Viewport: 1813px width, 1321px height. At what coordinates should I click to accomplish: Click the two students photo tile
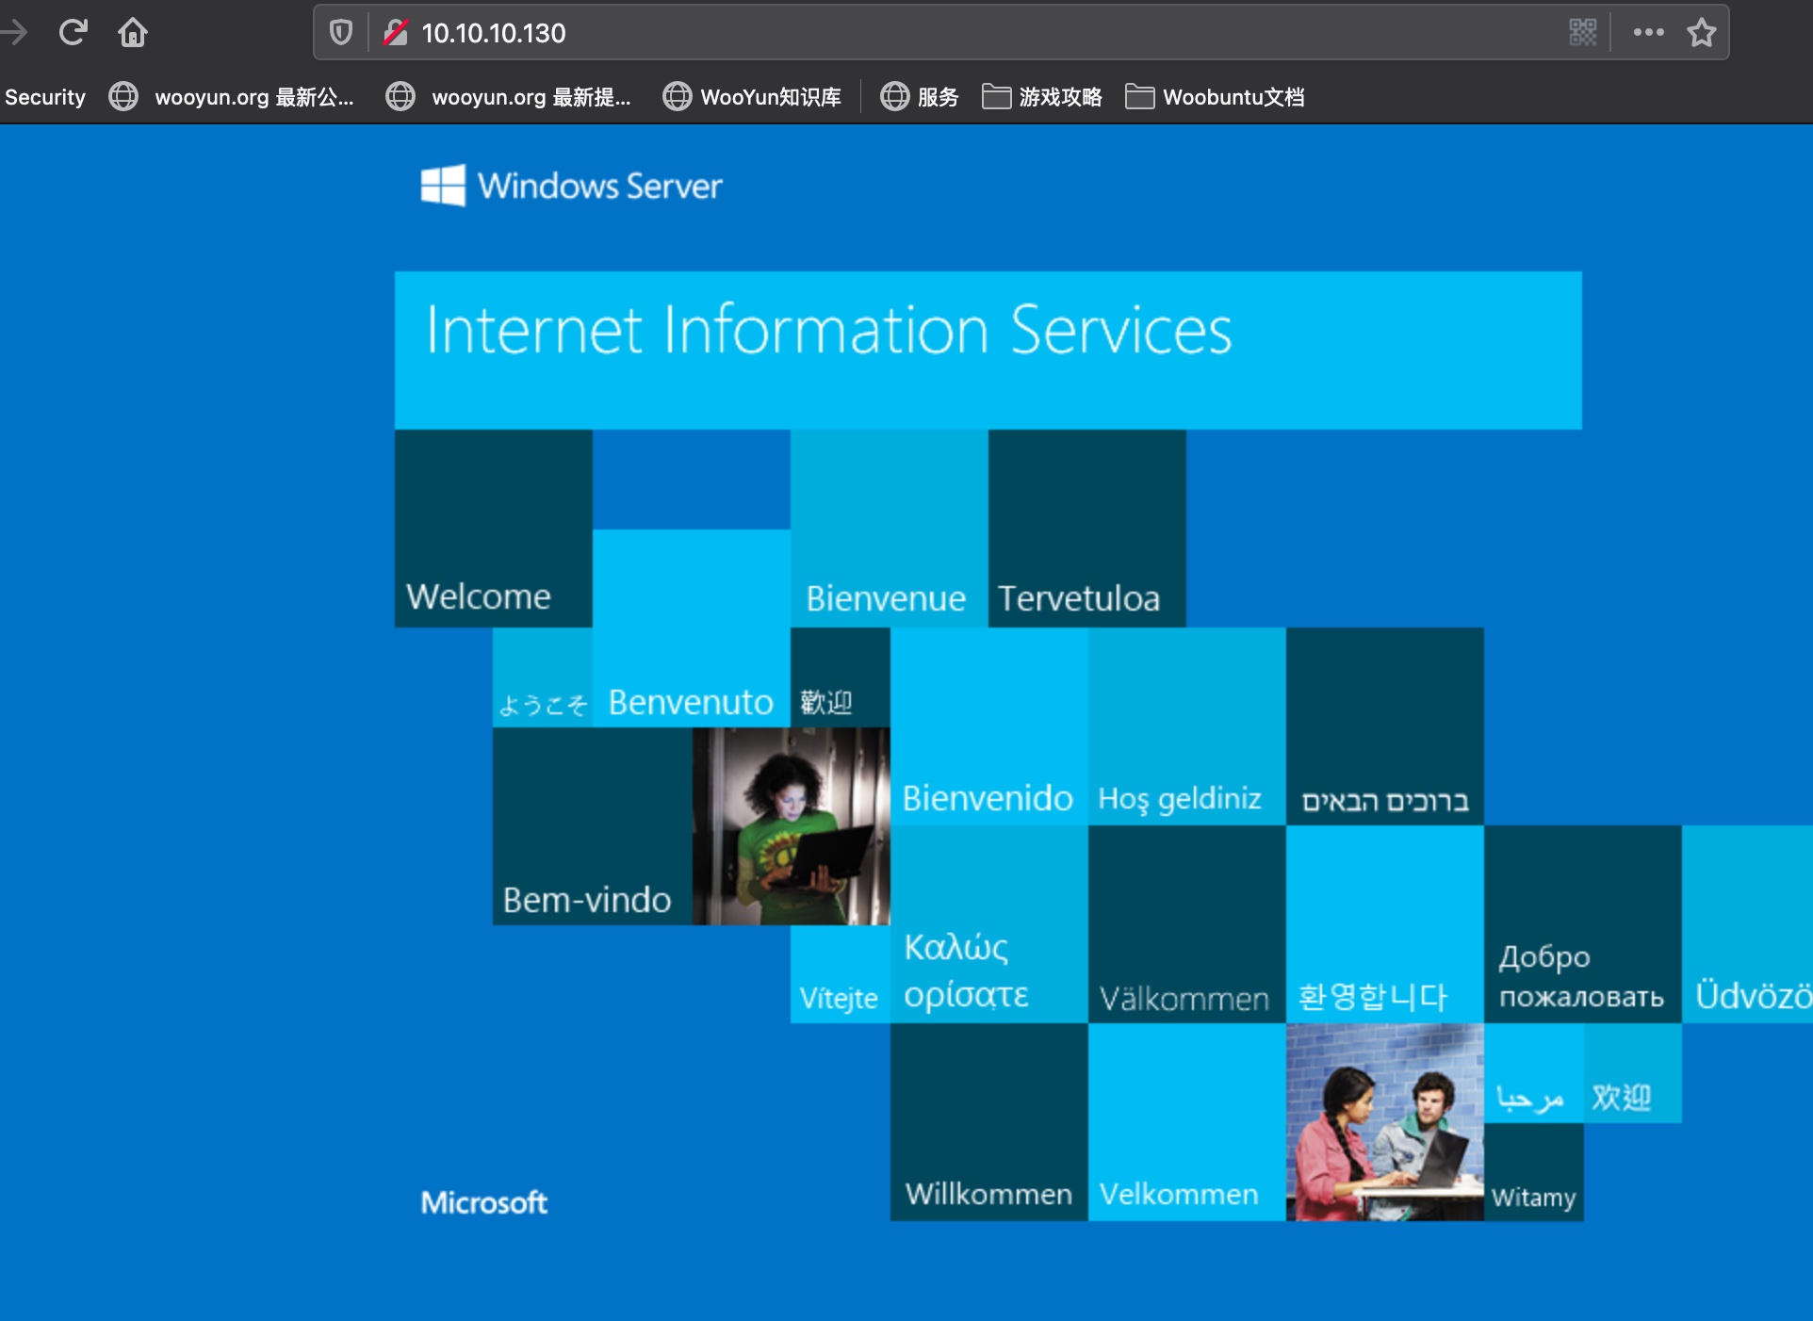tap(1384, 1122)
